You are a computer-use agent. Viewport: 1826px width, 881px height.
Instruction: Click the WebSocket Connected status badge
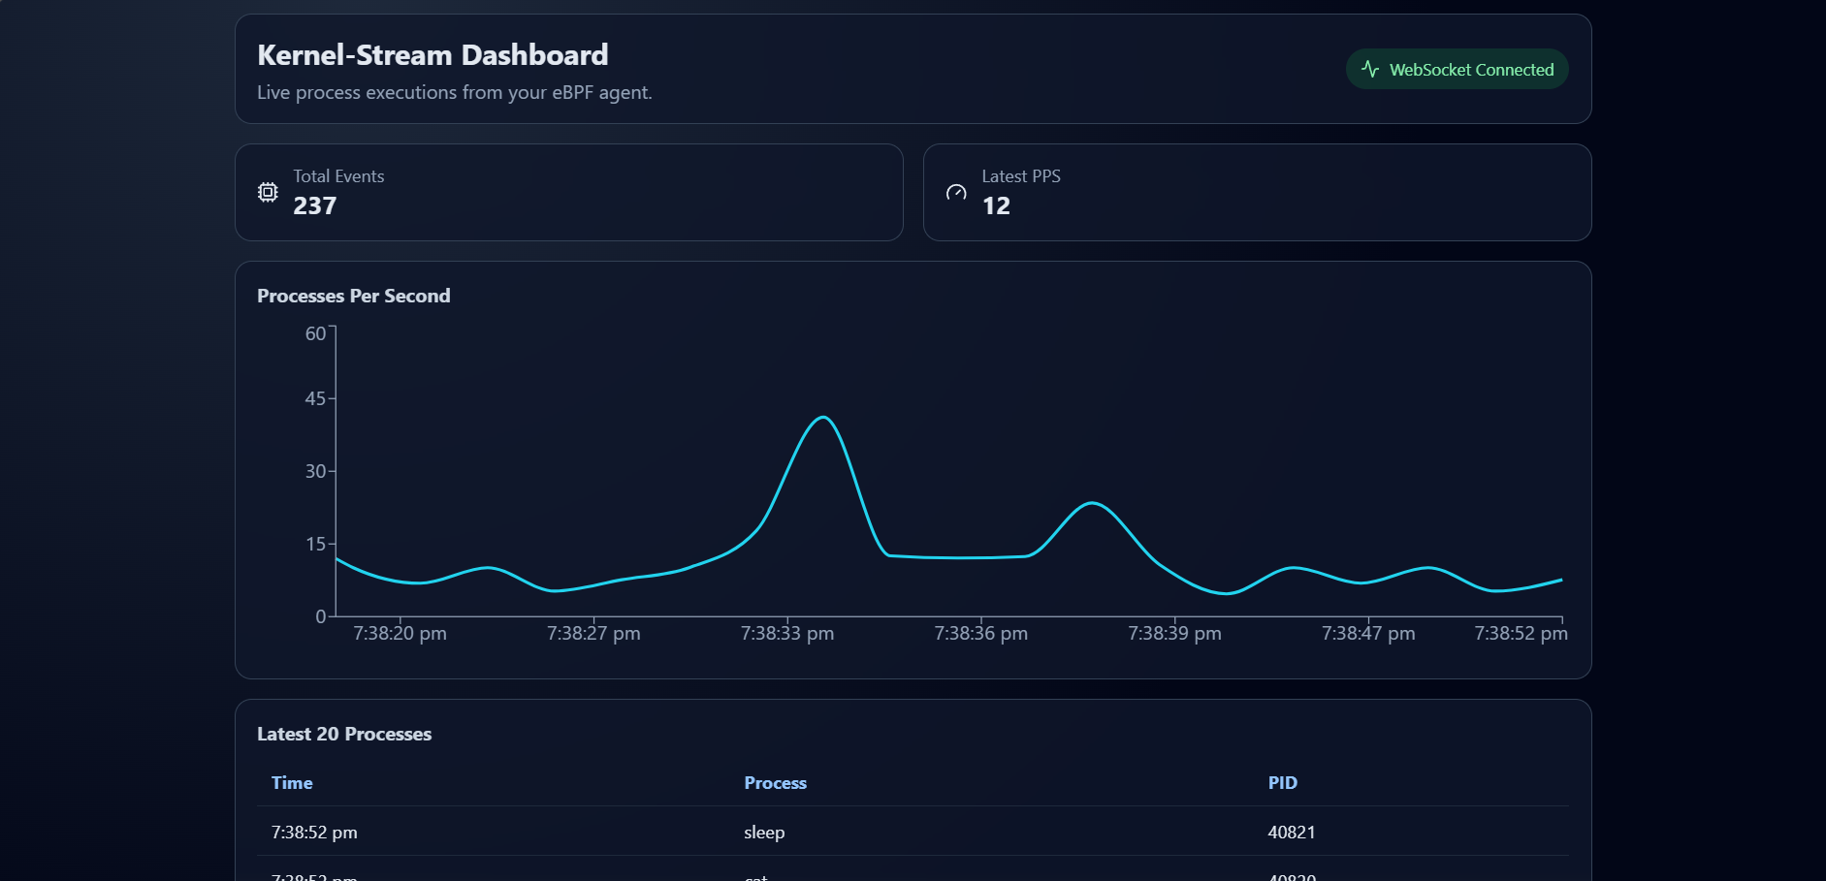click(x=1457, y=69)
